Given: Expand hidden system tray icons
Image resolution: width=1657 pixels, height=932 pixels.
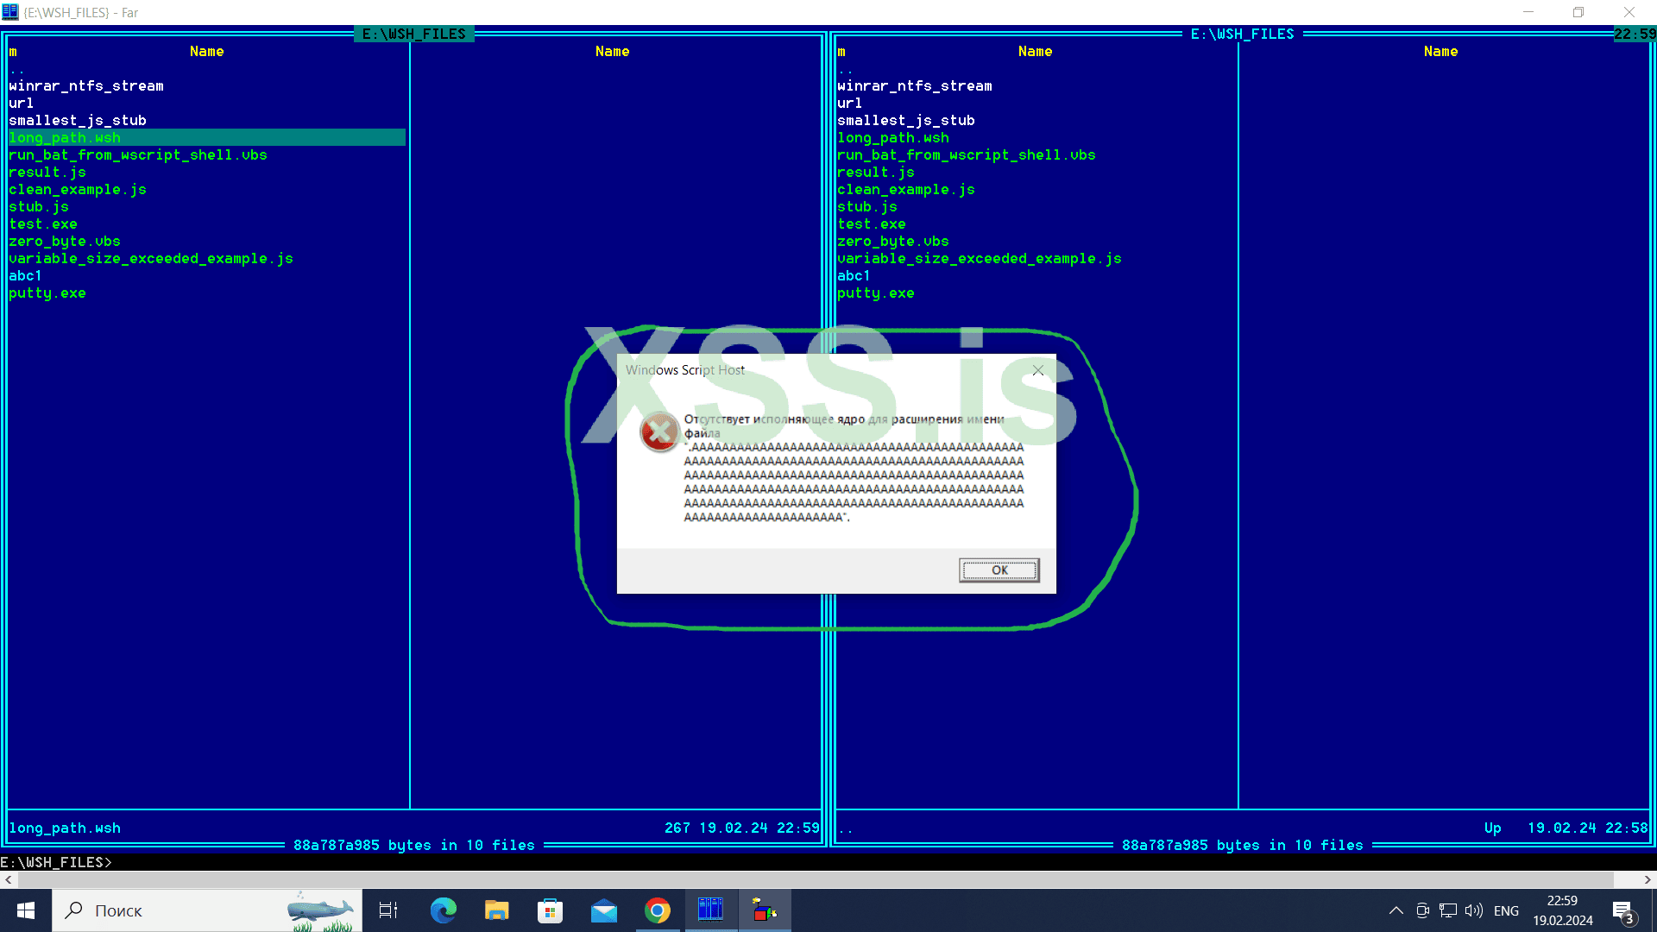Looking at the screenshot, I should (1396, 910).
